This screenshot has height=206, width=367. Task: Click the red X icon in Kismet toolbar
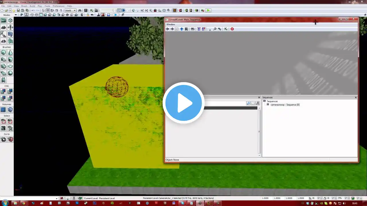click(x=232, y=29)
